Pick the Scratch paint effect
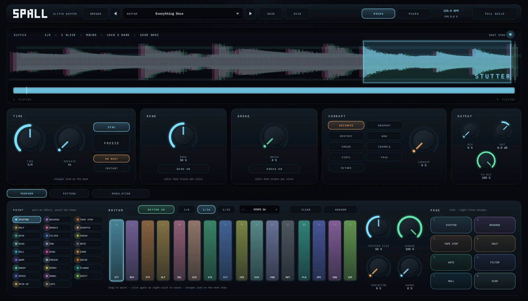Screen dimensions: 528x301 [88, 228]
